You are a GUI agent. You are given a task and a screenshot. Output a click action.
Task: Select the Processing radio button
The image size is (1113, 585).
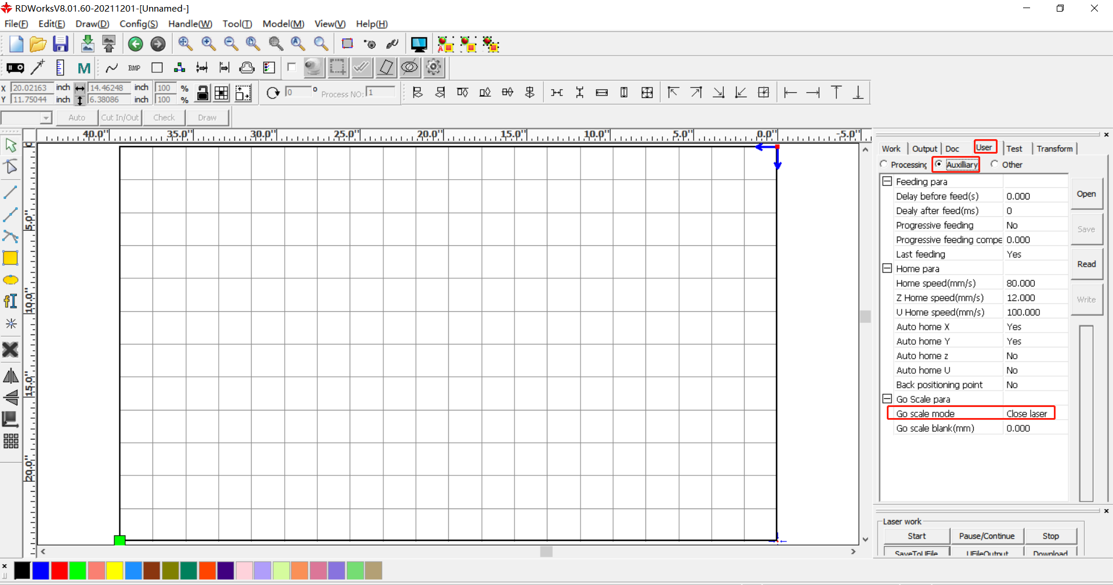884,164
